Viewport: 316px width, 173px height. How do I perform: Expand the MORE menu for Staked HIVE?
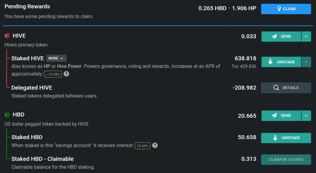tap(56, 58)
